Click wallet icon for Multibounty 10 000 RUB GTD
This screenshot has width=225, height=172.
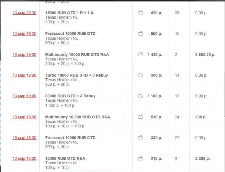tap(140, 117)
